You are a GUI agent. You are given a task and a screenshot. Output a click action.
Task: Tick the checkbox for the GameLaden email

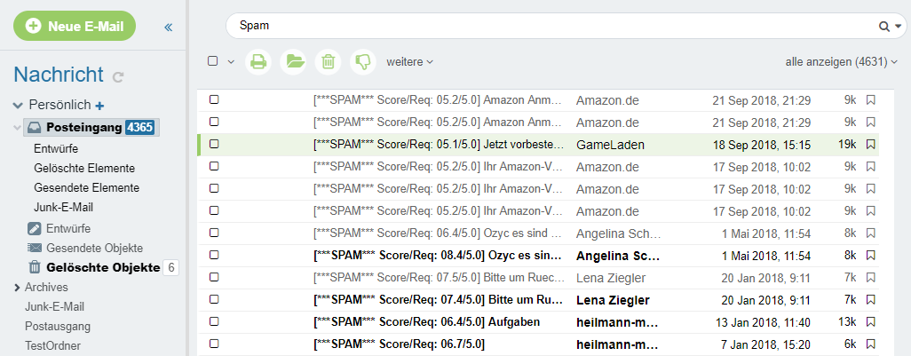[214, 144]
